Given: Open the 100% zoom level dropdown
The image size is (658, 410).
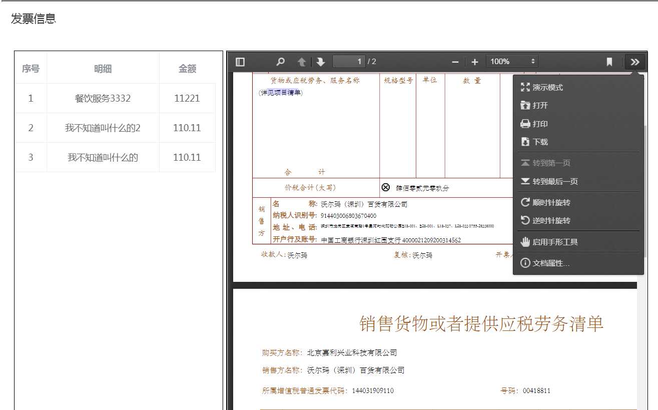Looking at the screenshot, I should coord(512,62).
